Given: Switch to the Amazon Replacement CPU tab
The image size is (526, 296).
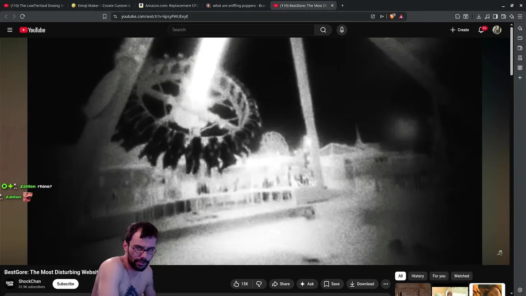Looking at the screenshot, I should tap(168, 6).
